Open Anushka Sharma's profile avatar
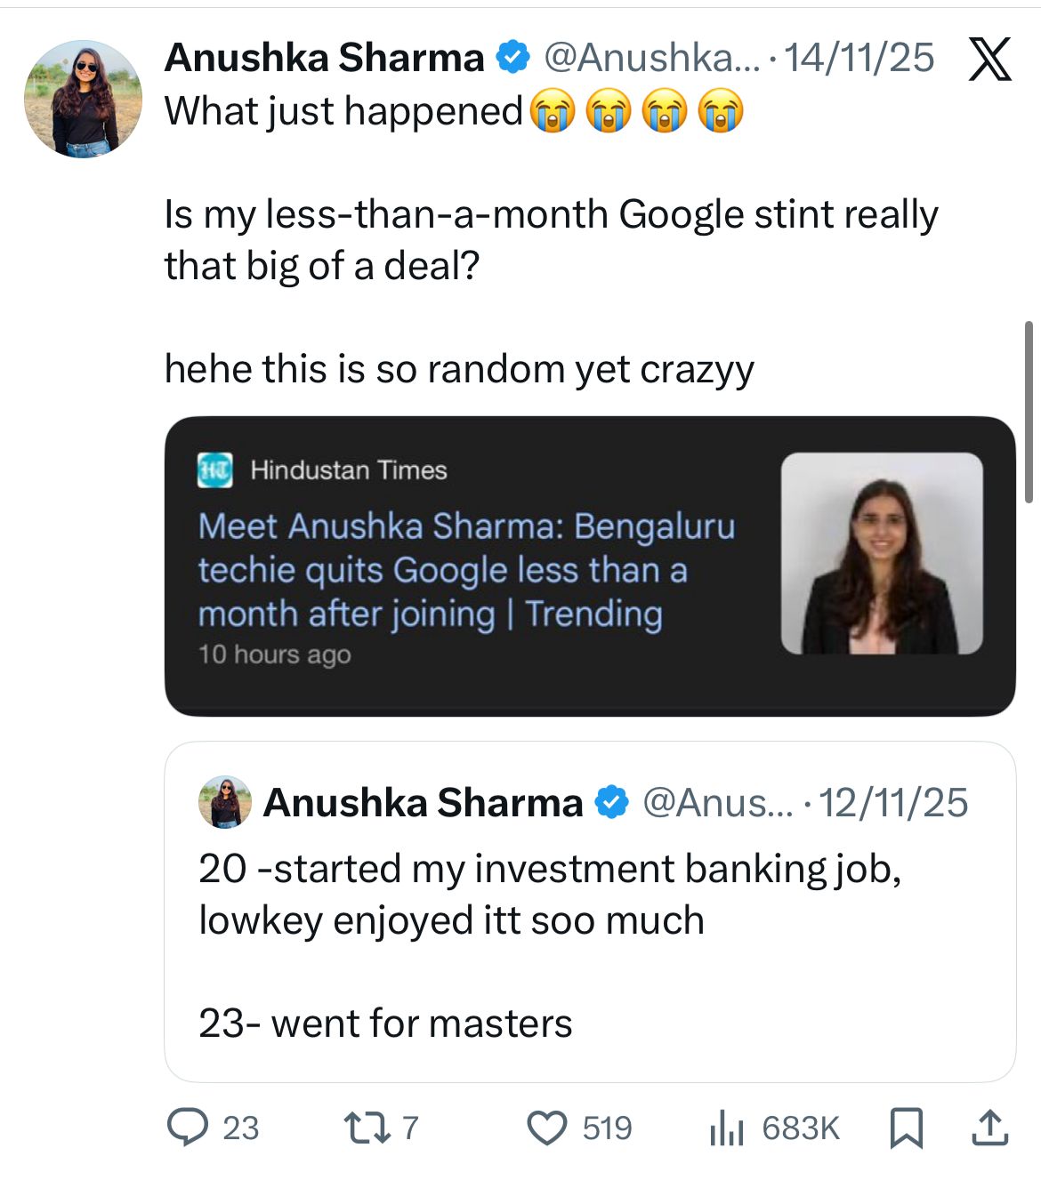Viewport: 1041px width, 1180px height. [83, 99]
